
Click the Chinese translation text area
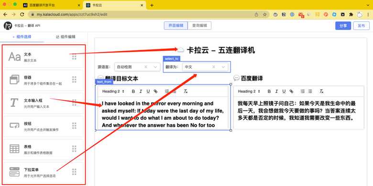point(296,111)
